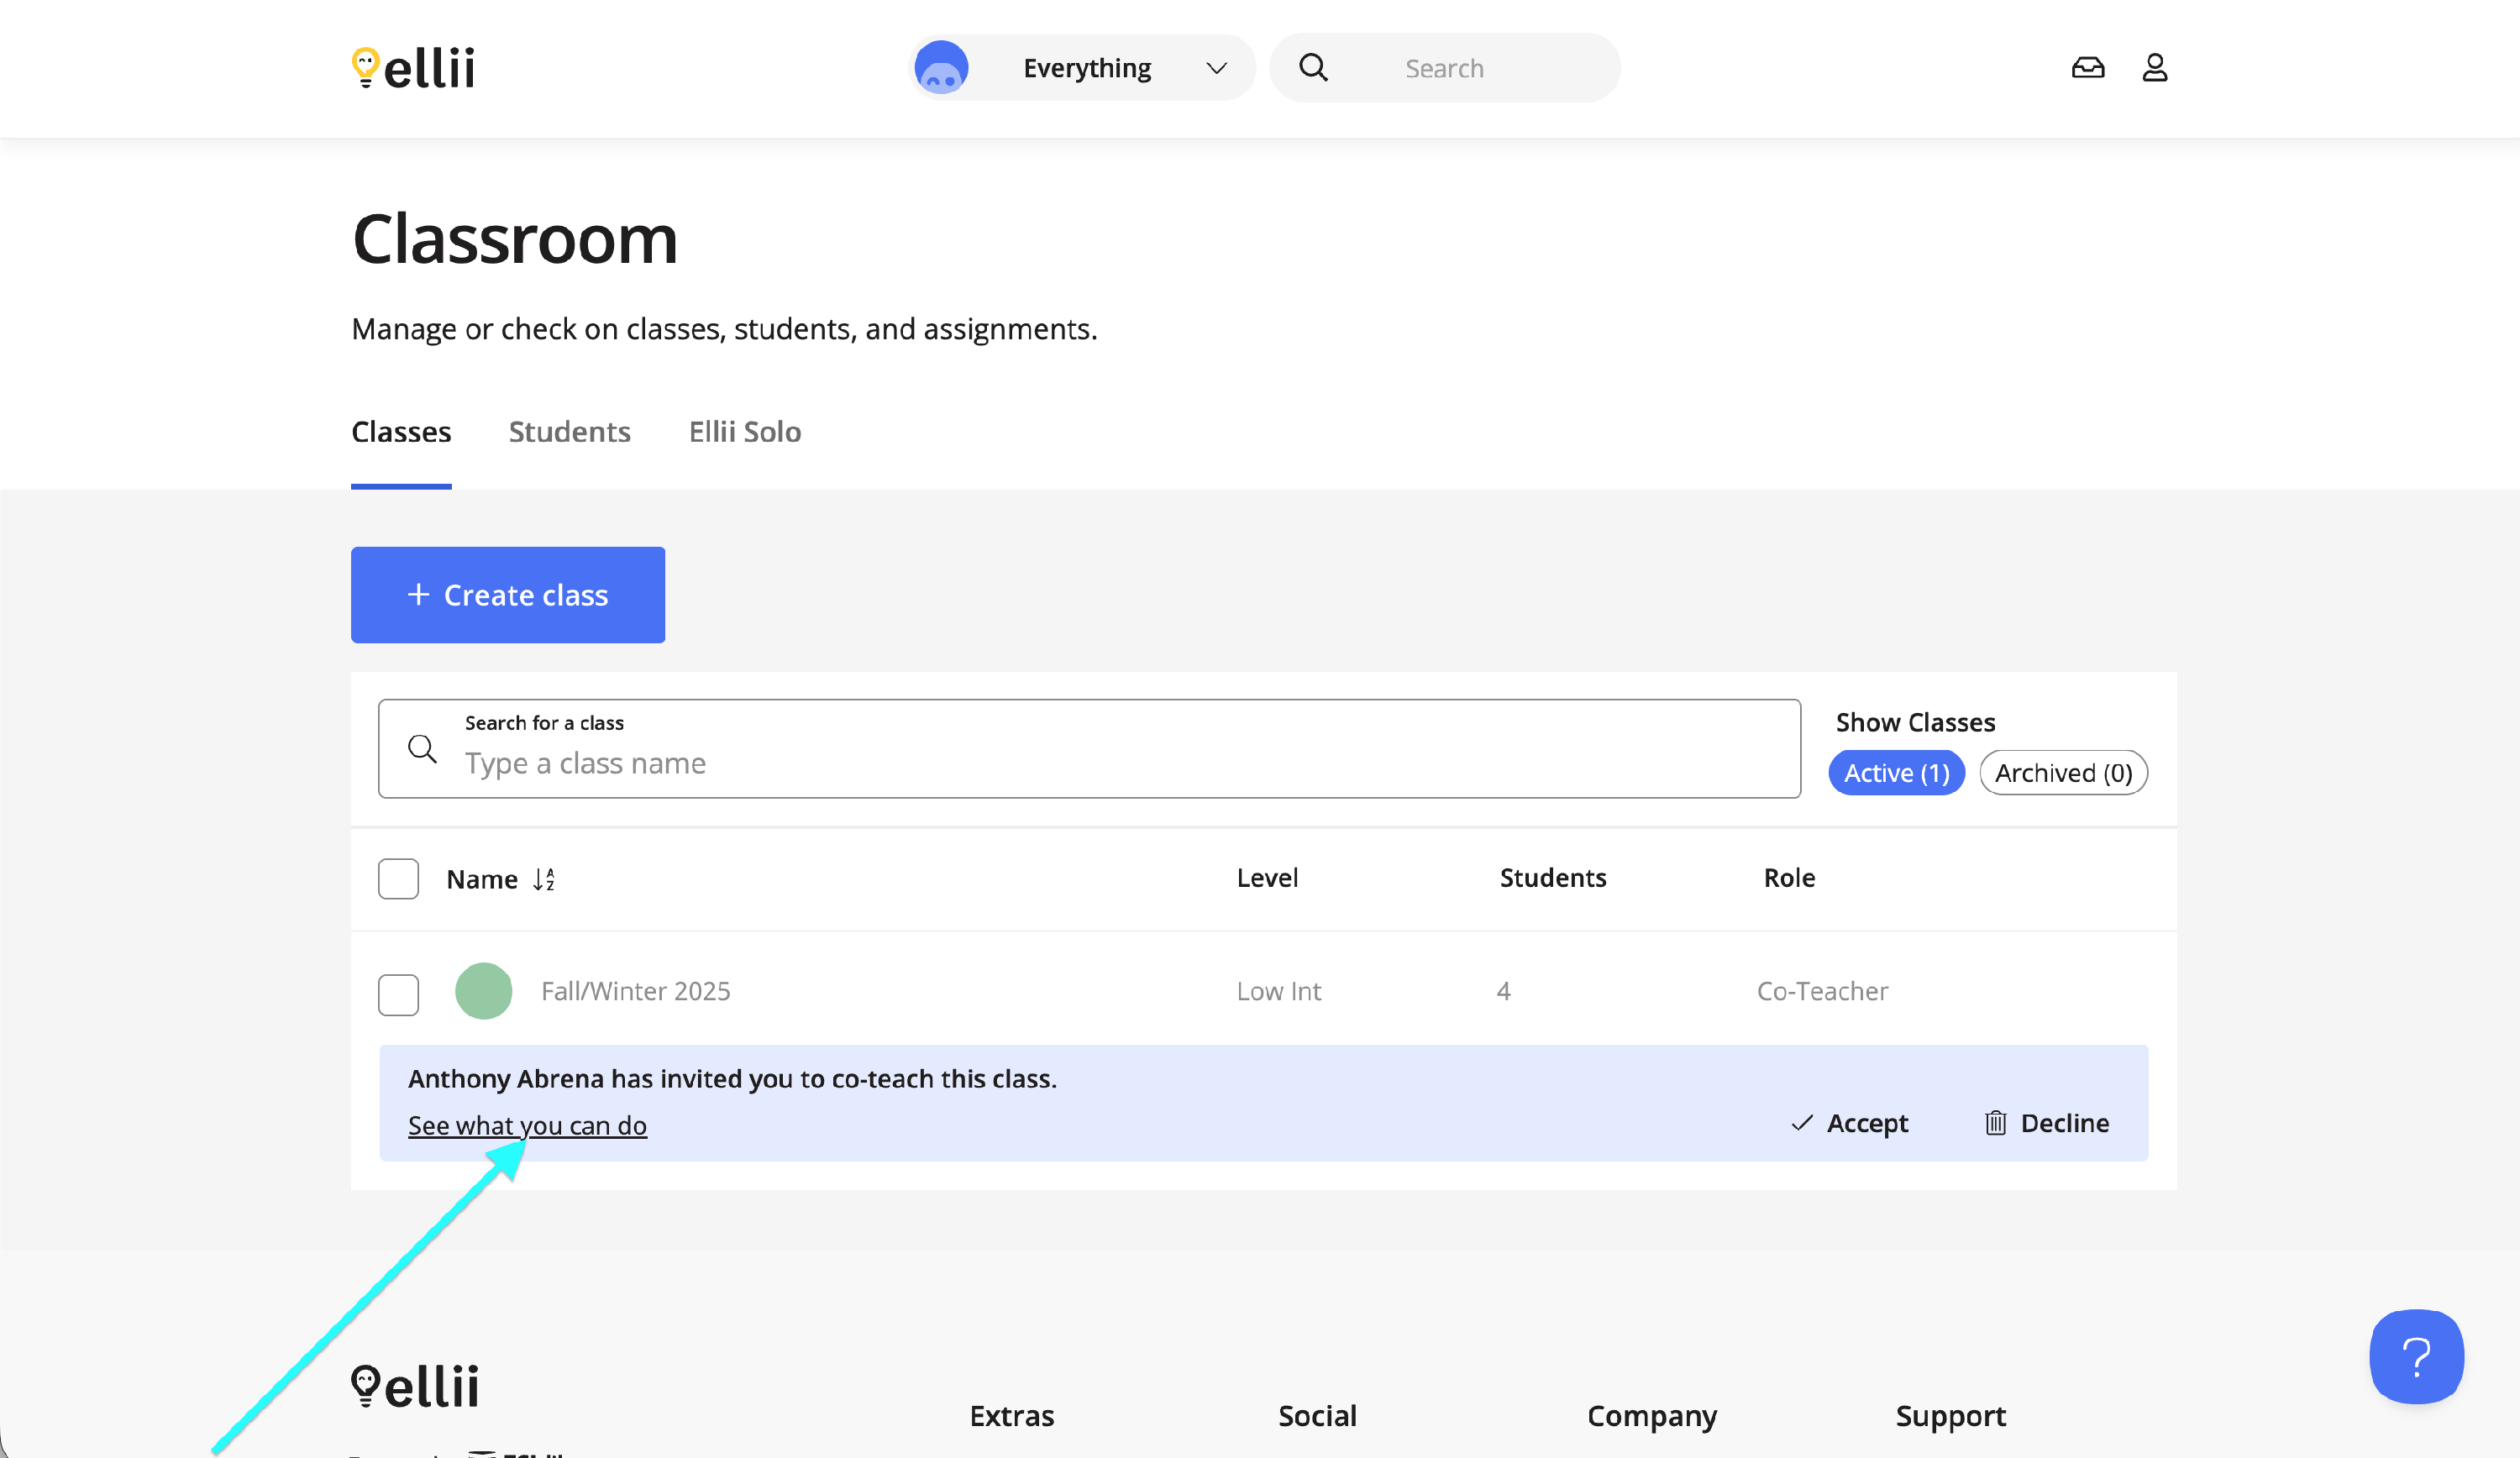Select the Active (1) classes filter
2520x1458 pixels.
coord(1896,773)
